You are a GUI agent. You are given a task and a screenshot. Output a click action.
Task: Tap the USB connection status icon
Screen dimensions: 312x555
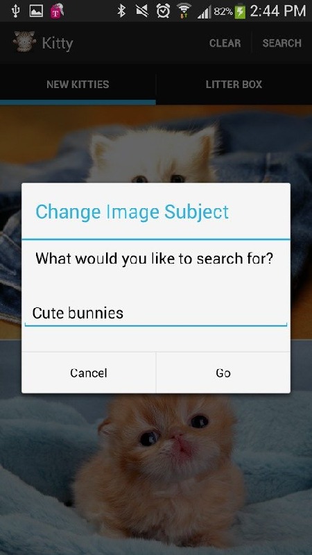tap(15, 11)
